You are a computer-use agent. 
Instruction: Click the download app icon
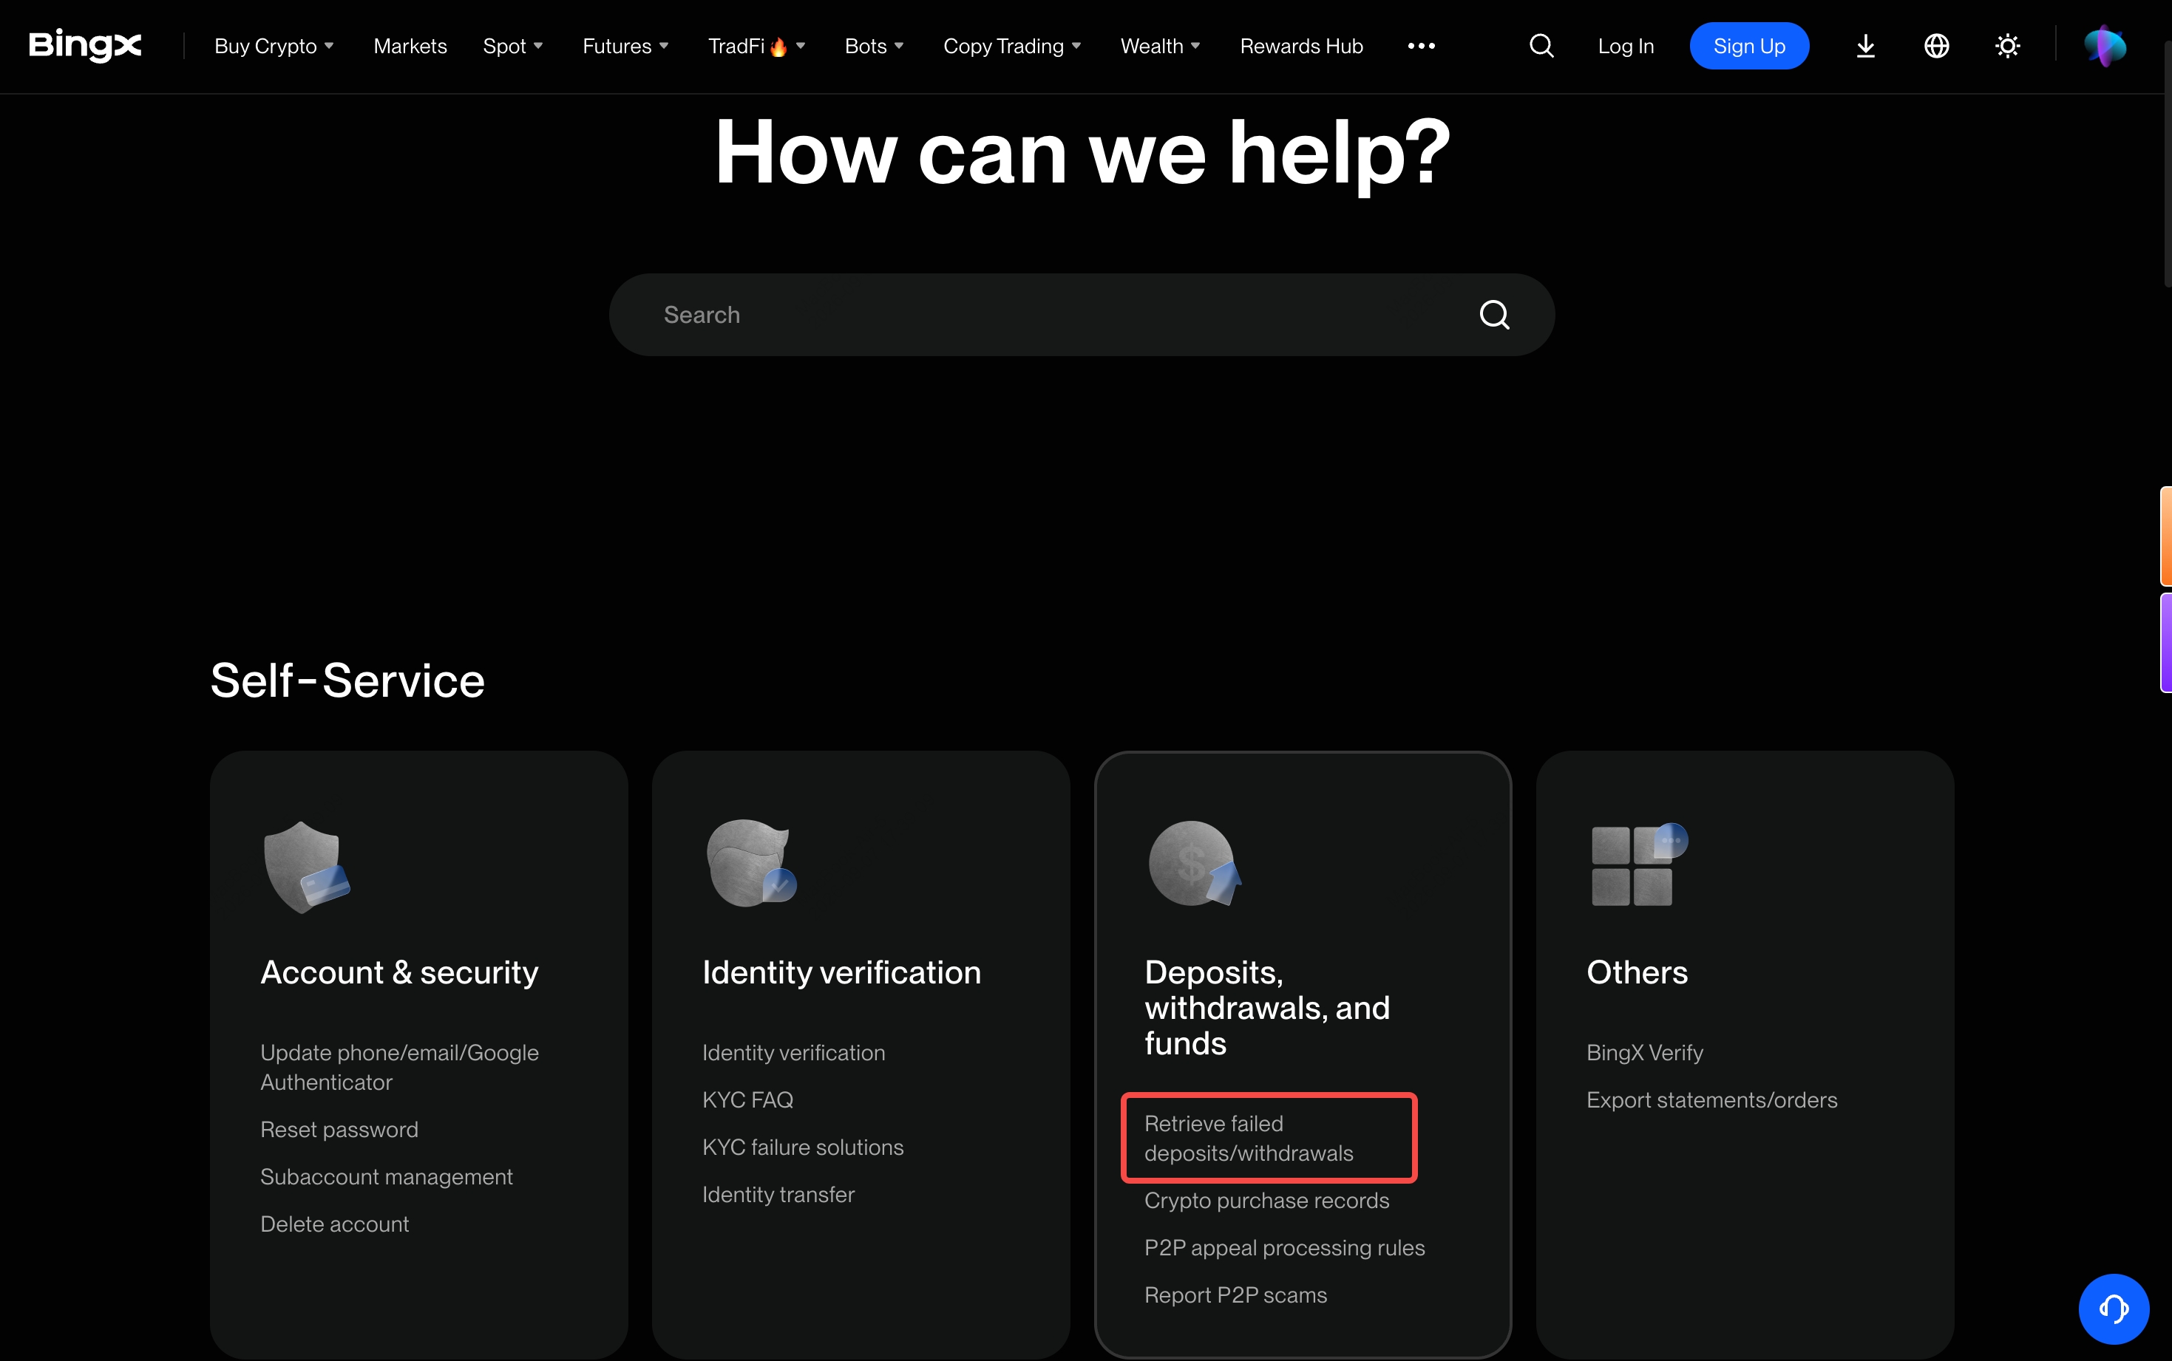click(x=1866, y=46)
